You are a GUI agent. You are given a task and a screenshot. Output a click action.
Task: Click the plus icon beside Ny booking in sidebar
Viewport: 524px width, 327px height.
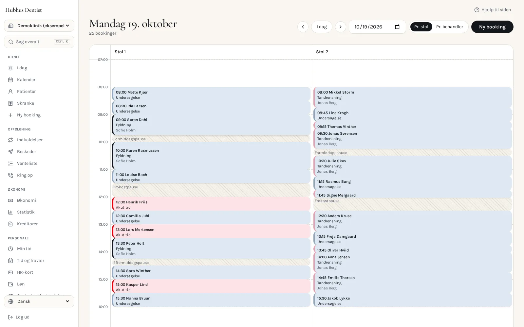click(x=10, y=115)
